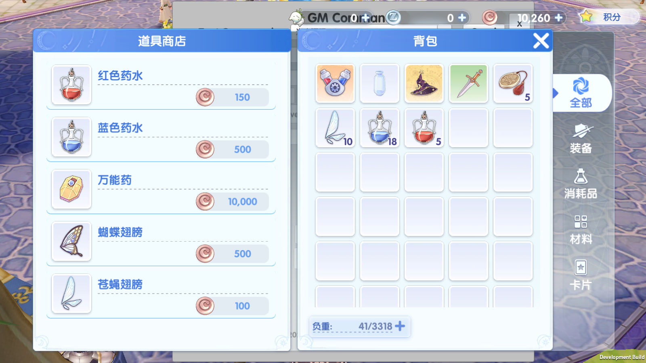Select the empty bottle in the backpack
646x363 pixels.
click(380, 83)
